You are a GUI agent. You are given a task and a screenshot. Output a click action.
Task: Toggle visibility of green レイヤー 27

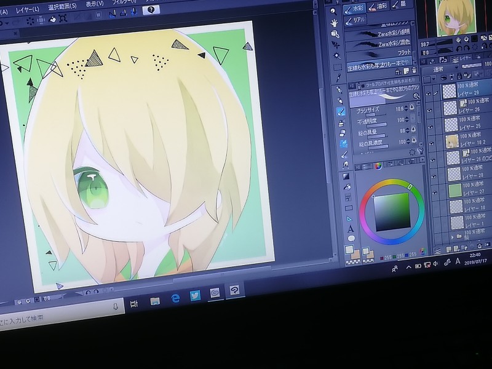tap(435, 192)
